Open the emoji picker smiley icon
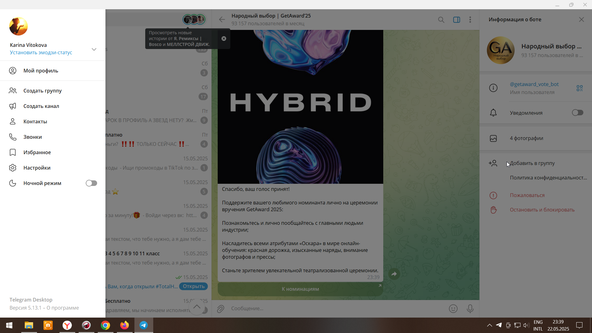 pos(453,309)
